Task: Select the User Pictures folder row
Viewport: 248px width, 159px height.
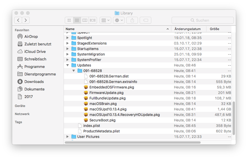Action: pyautogui.click(x=148, y=137)
